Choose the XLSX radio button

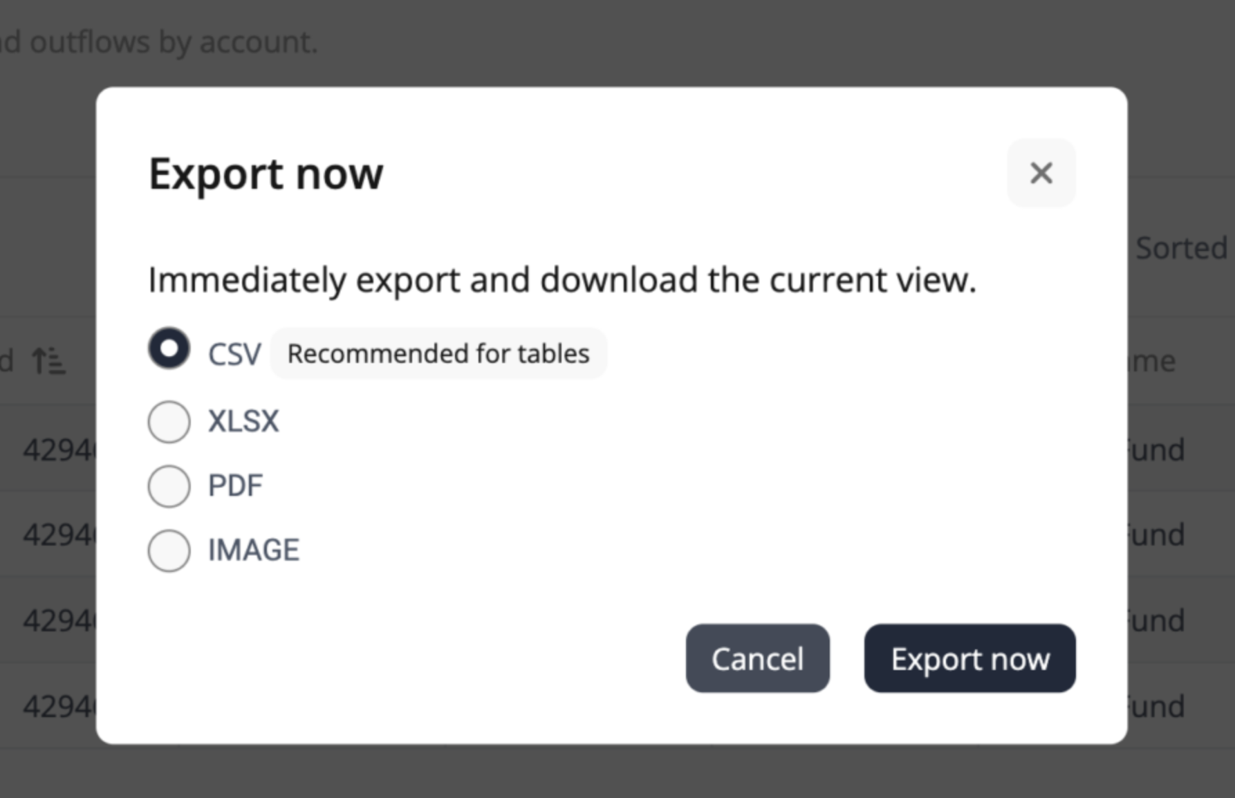pos(169,422)
